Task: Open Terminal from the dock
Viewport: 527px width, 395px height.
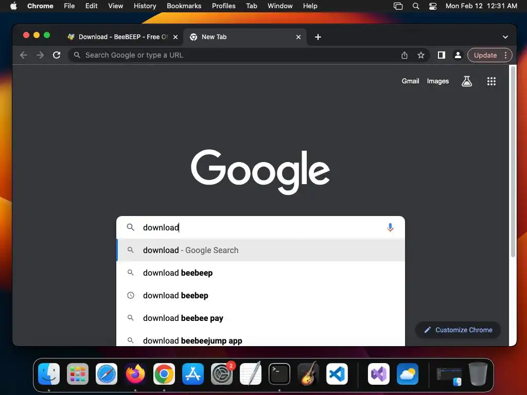Action: pyautogui.click(x=279, y=374)
